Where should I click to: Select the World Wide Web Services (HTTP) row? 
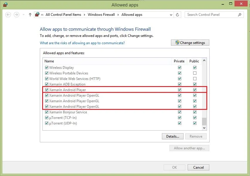click(122, 79)
